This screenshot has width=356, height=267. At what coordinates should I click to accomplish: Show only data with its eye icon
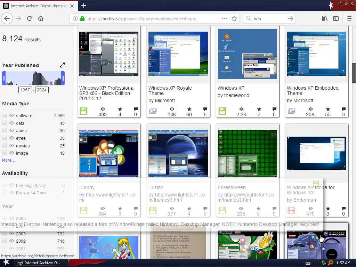pos(11,123)
